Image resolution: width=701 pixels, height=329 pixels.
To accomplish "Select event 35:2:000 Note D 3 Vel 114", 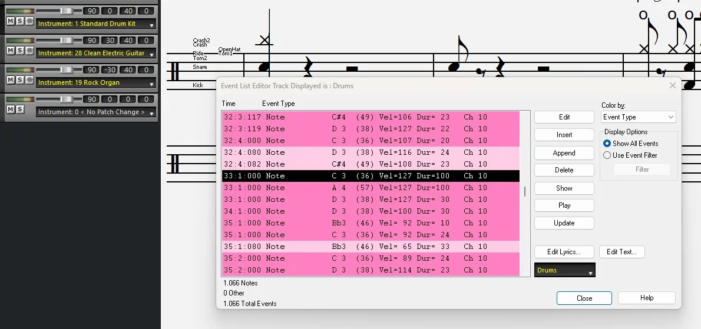I will tap(371, 270).
